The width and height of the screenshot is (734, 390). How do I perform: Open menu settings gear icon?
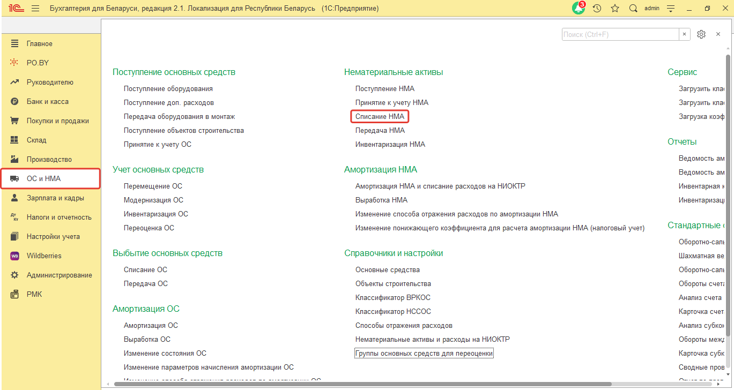(x=701, y=34)
